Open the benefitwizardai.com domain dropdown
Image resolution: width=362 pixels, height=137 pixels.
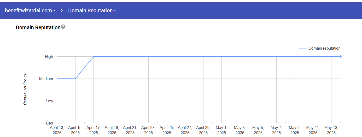[x=30, y=11]
